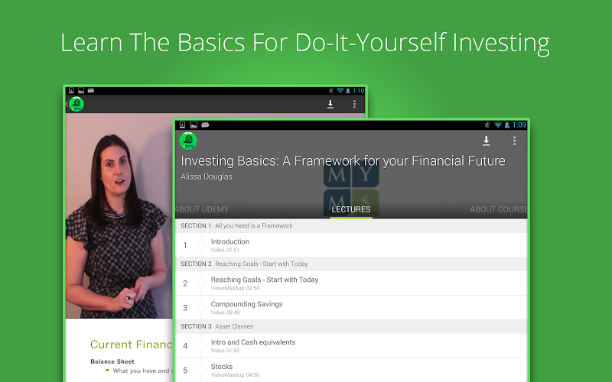Image resolution: width=612 pixels, height=382 pixels.
Task: Tap the download icon in back video window
Action: click(330, 104)
